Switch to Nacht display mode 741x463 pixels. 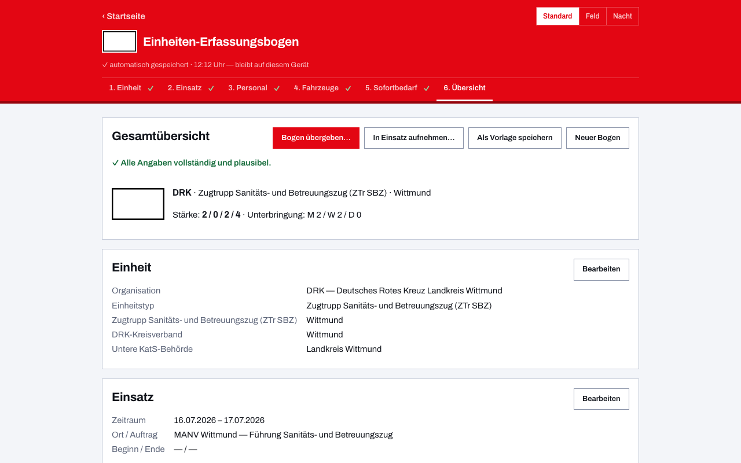pyautogui.click(x=622, y=16)
